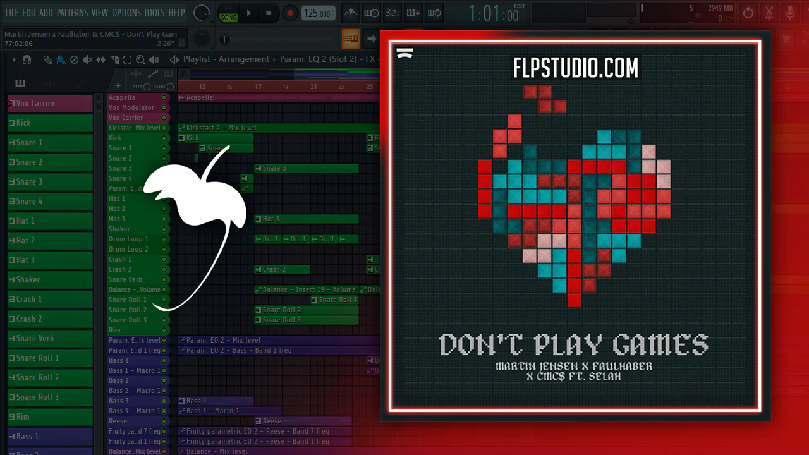
Task: Open the HELP menu
Action: point(176,13)
